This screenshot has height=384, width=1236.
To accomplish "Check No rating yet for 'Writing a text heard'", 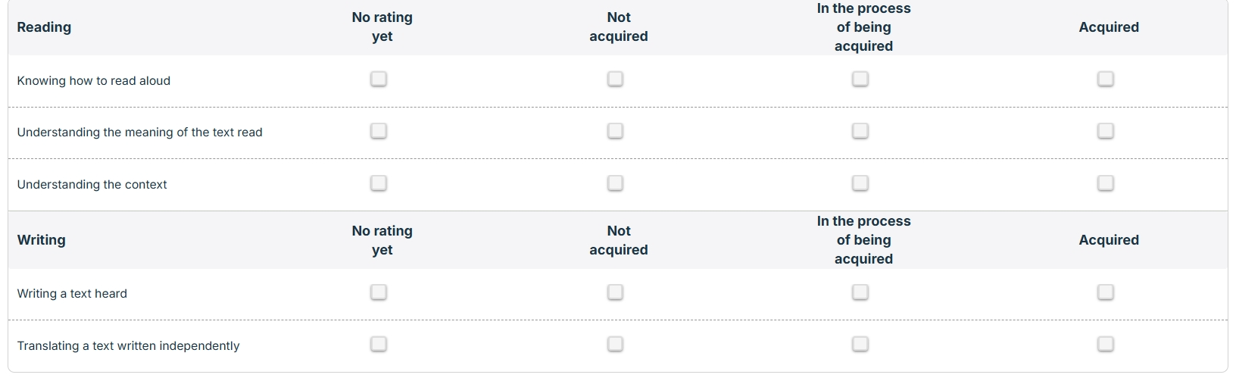I will (379, 292).
